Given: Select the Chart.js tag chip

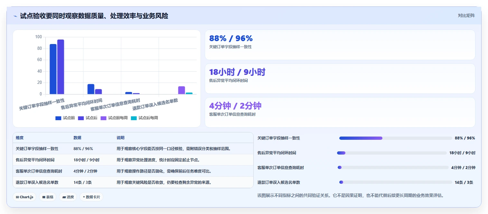Looking at the screenshot, I should [24, 197].
